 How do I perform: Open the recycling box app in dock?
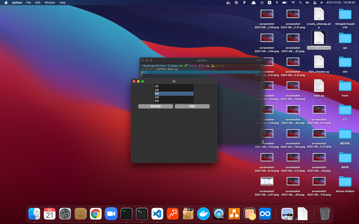[188, 214]
